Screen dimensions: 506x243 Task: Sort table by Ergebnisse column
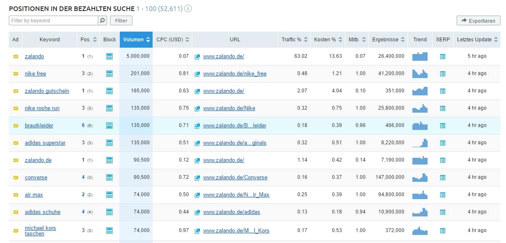tap(388, 40)
